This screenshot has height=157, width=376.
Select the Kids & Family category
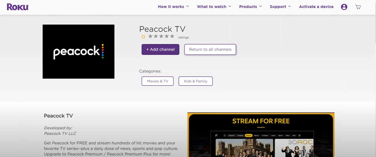coord(196,81)
